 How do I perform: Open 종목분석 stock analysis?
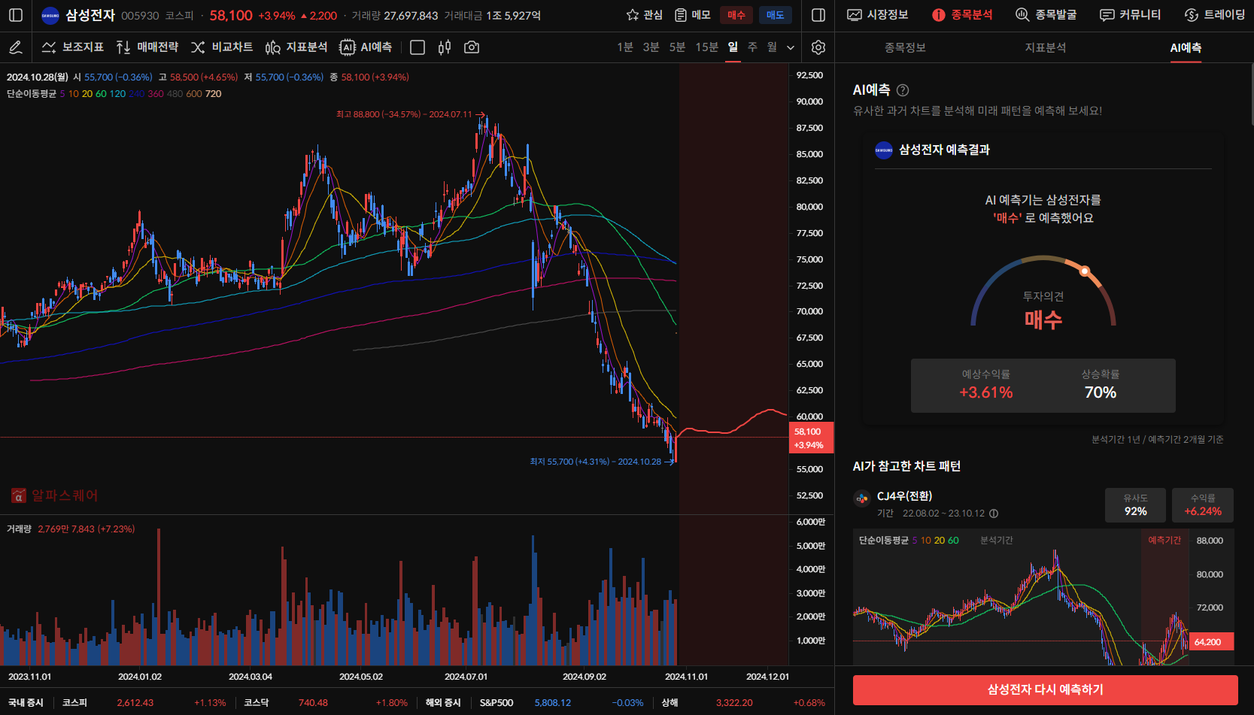[x=962, y=15]
